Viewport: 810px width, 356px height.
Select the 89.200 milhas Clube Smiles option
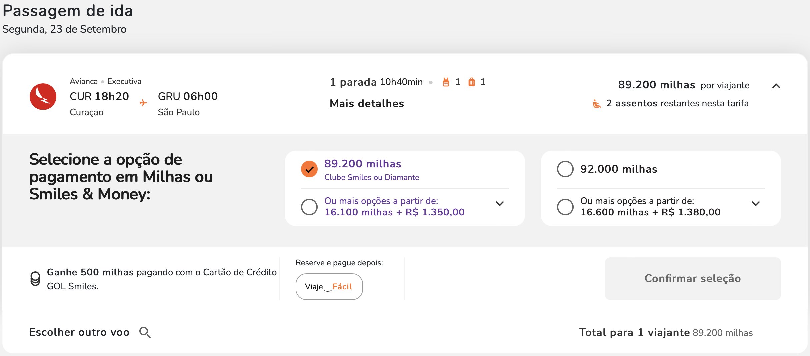point(309,169)
